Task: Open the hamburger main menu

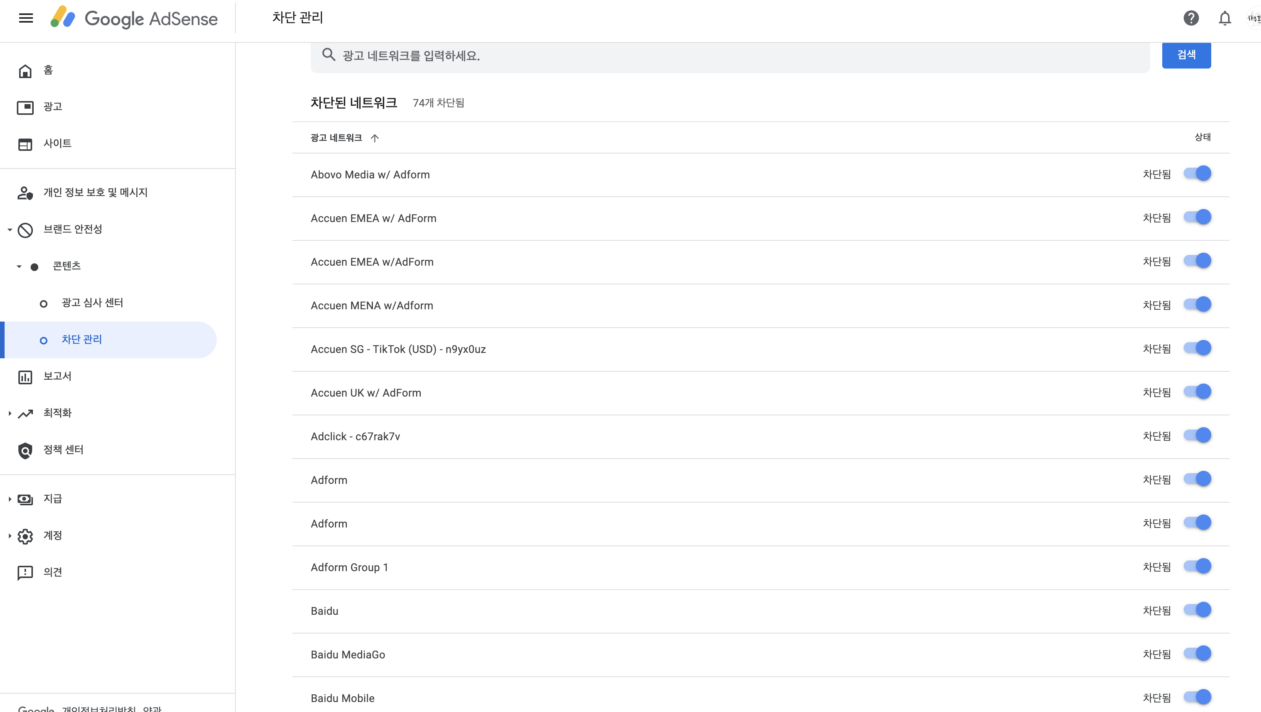Action: pyautogui.click(x=26, y=18)
